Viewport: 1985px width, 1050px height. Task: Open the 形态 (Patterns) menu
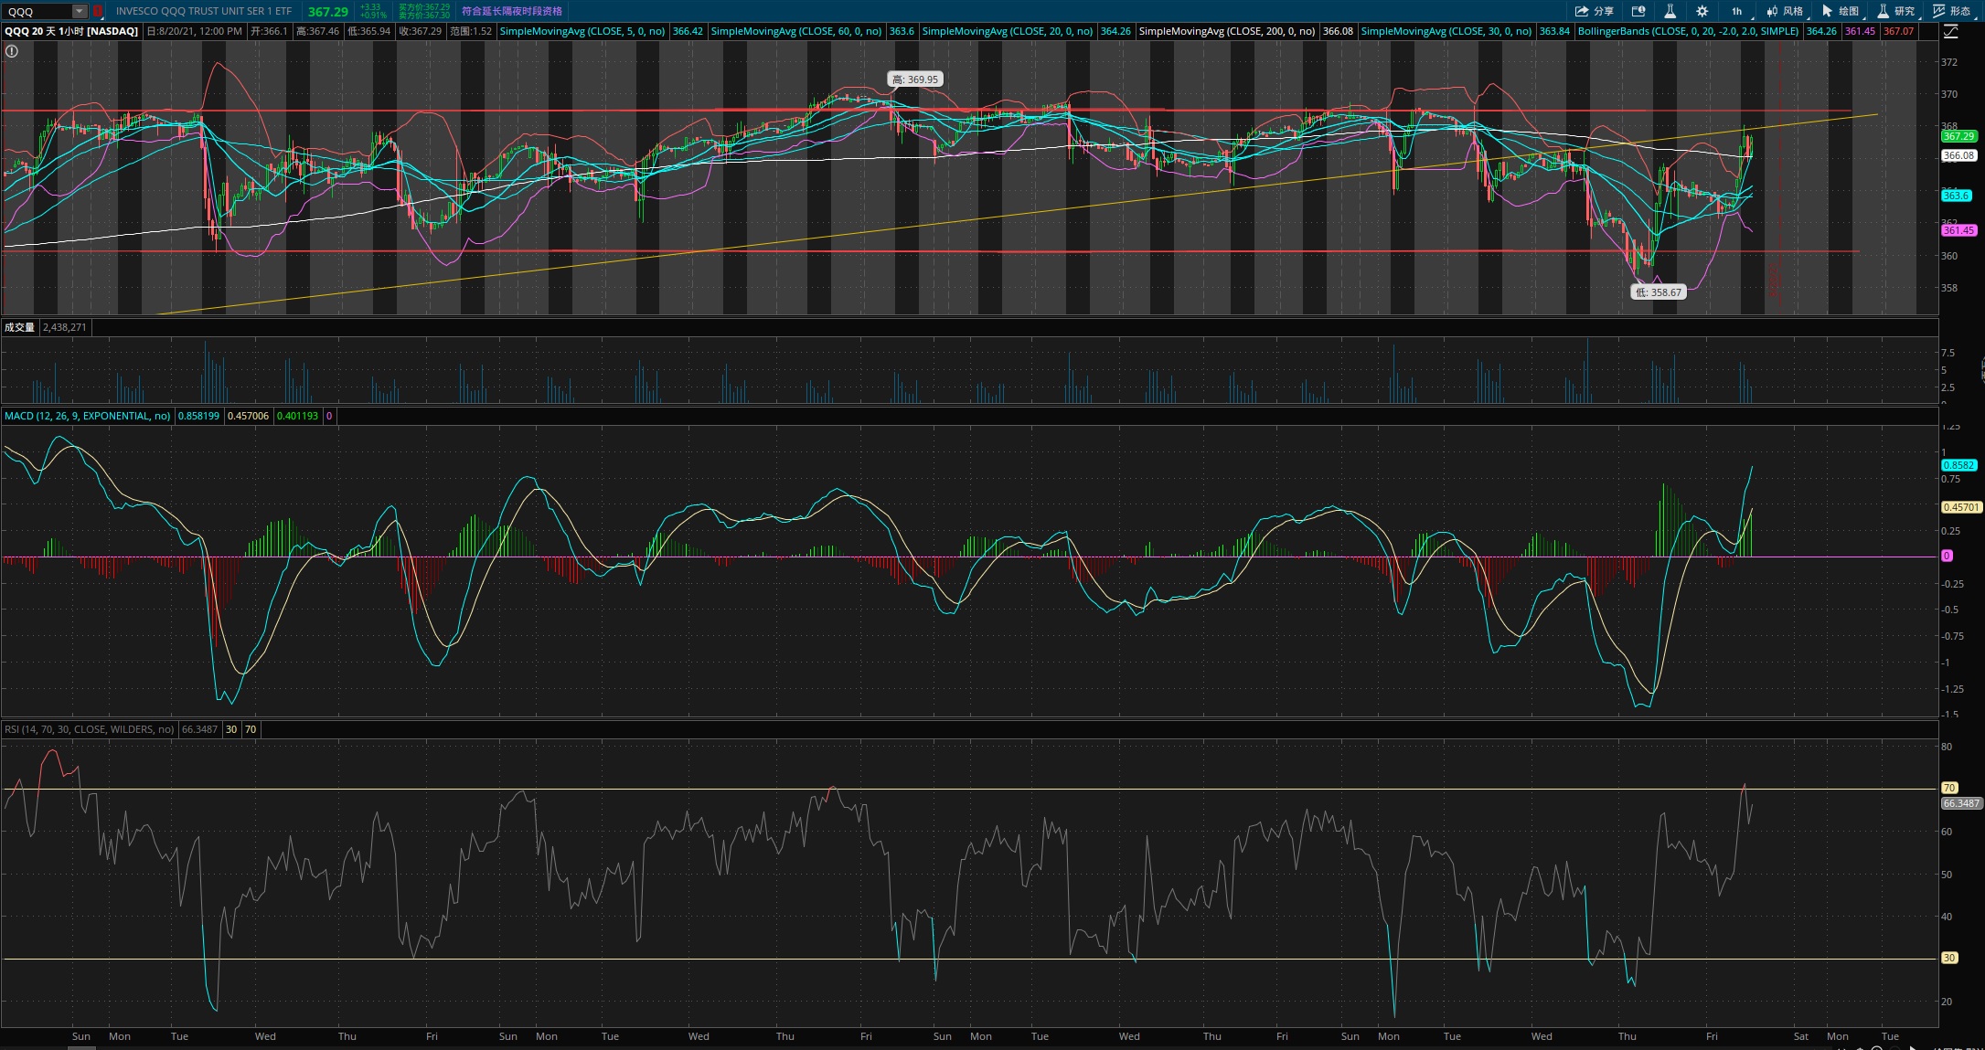click(1951, 11)
